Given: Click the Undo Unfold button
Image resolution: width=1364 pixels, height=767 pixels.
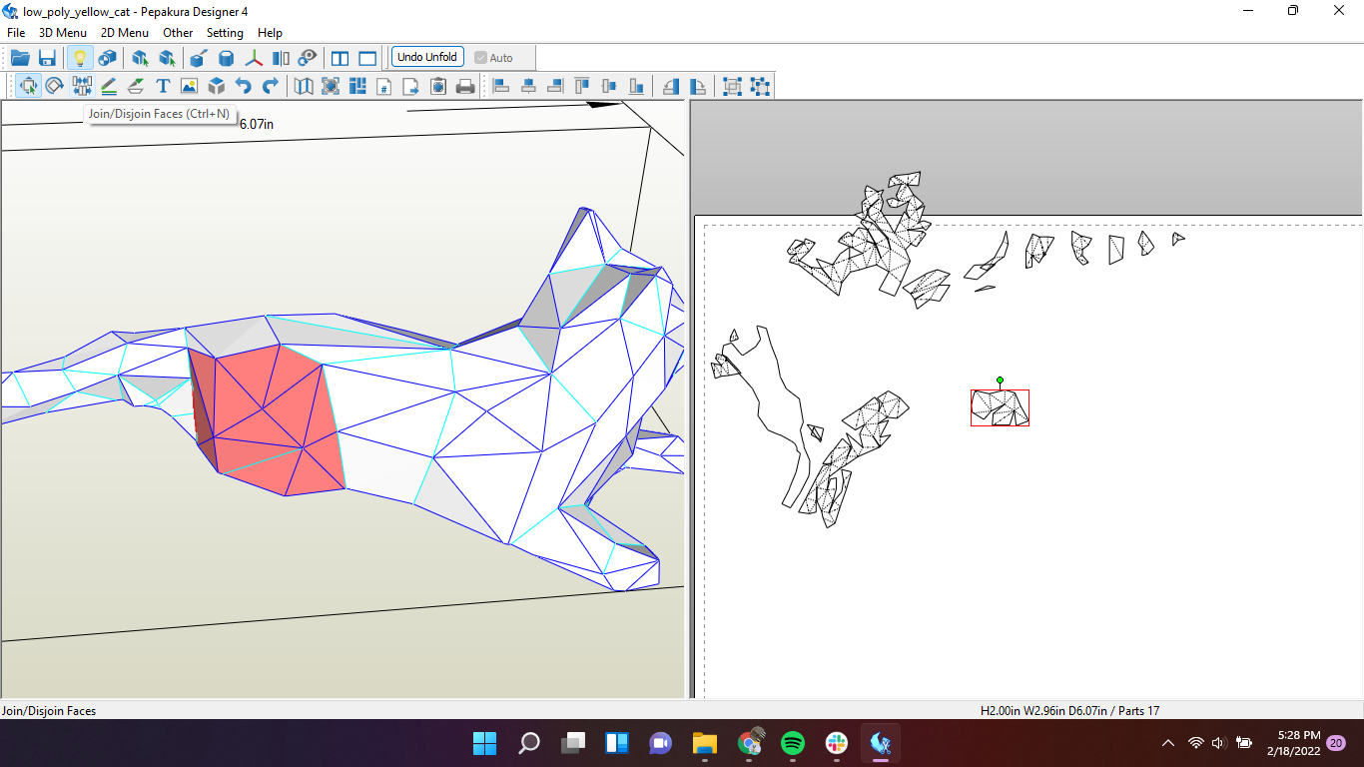Looking at the screenshot, I should [x=427, y=57].
